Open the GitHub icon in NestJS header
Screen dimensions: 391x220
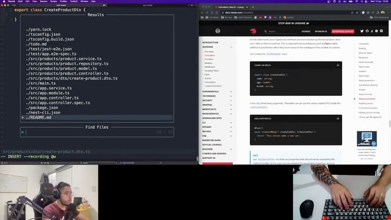pos(367,31)
